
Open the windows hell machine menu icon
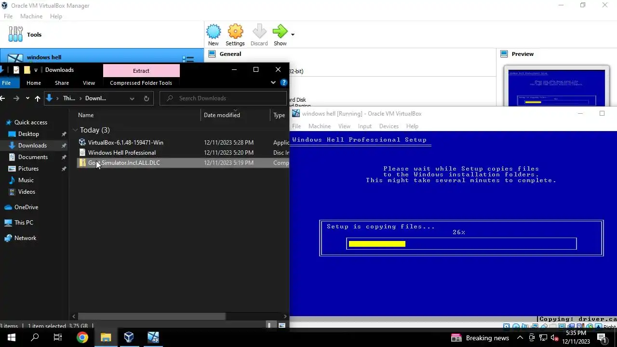click(188, 59)
